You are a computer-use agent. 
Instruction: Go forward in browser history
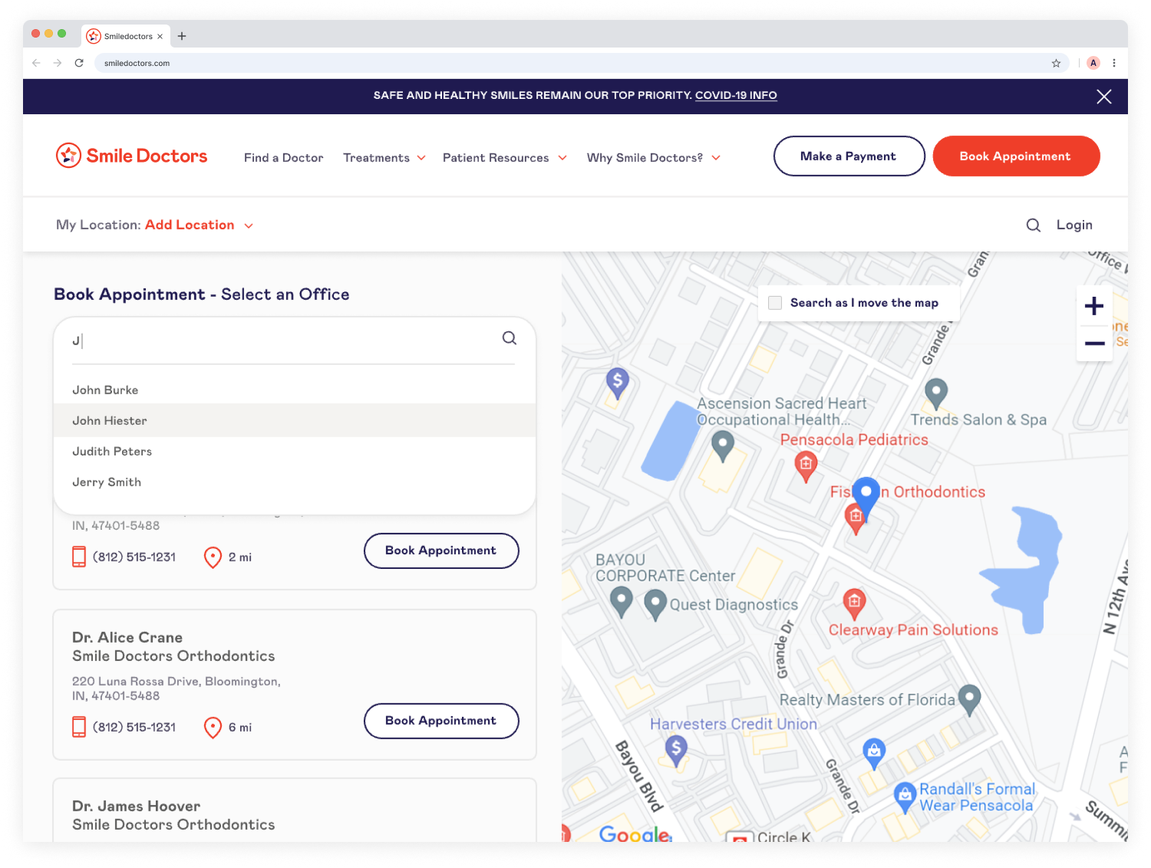coord(58,63)
